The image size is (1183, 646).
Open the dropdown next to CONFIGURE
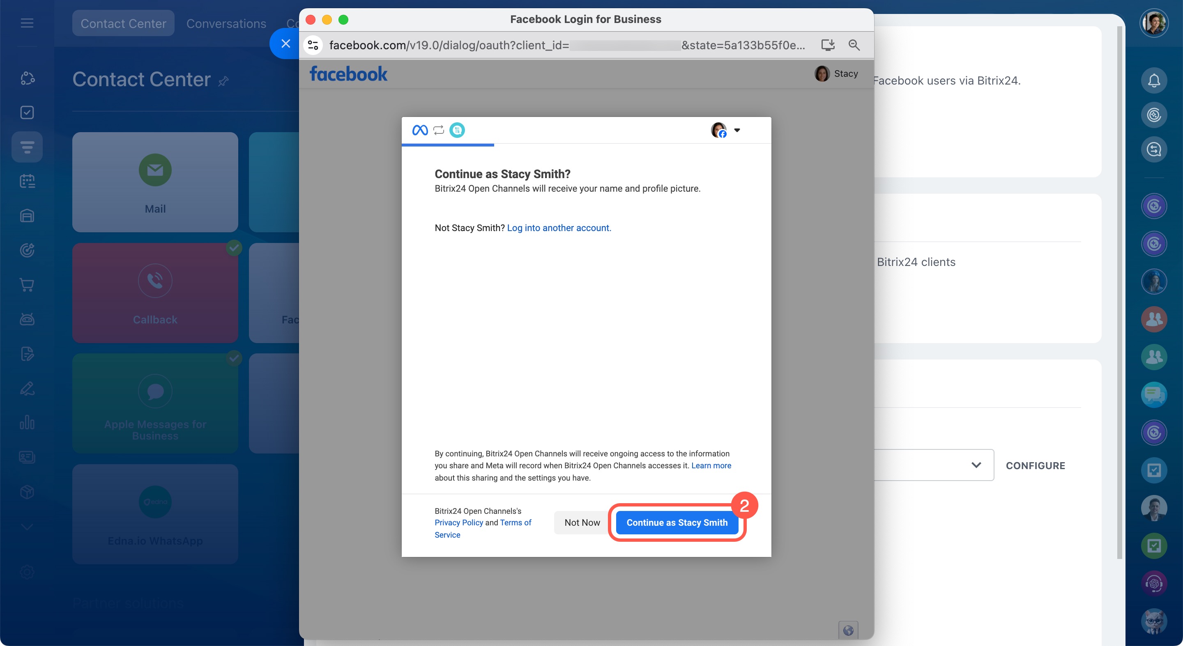pos(976,465)
